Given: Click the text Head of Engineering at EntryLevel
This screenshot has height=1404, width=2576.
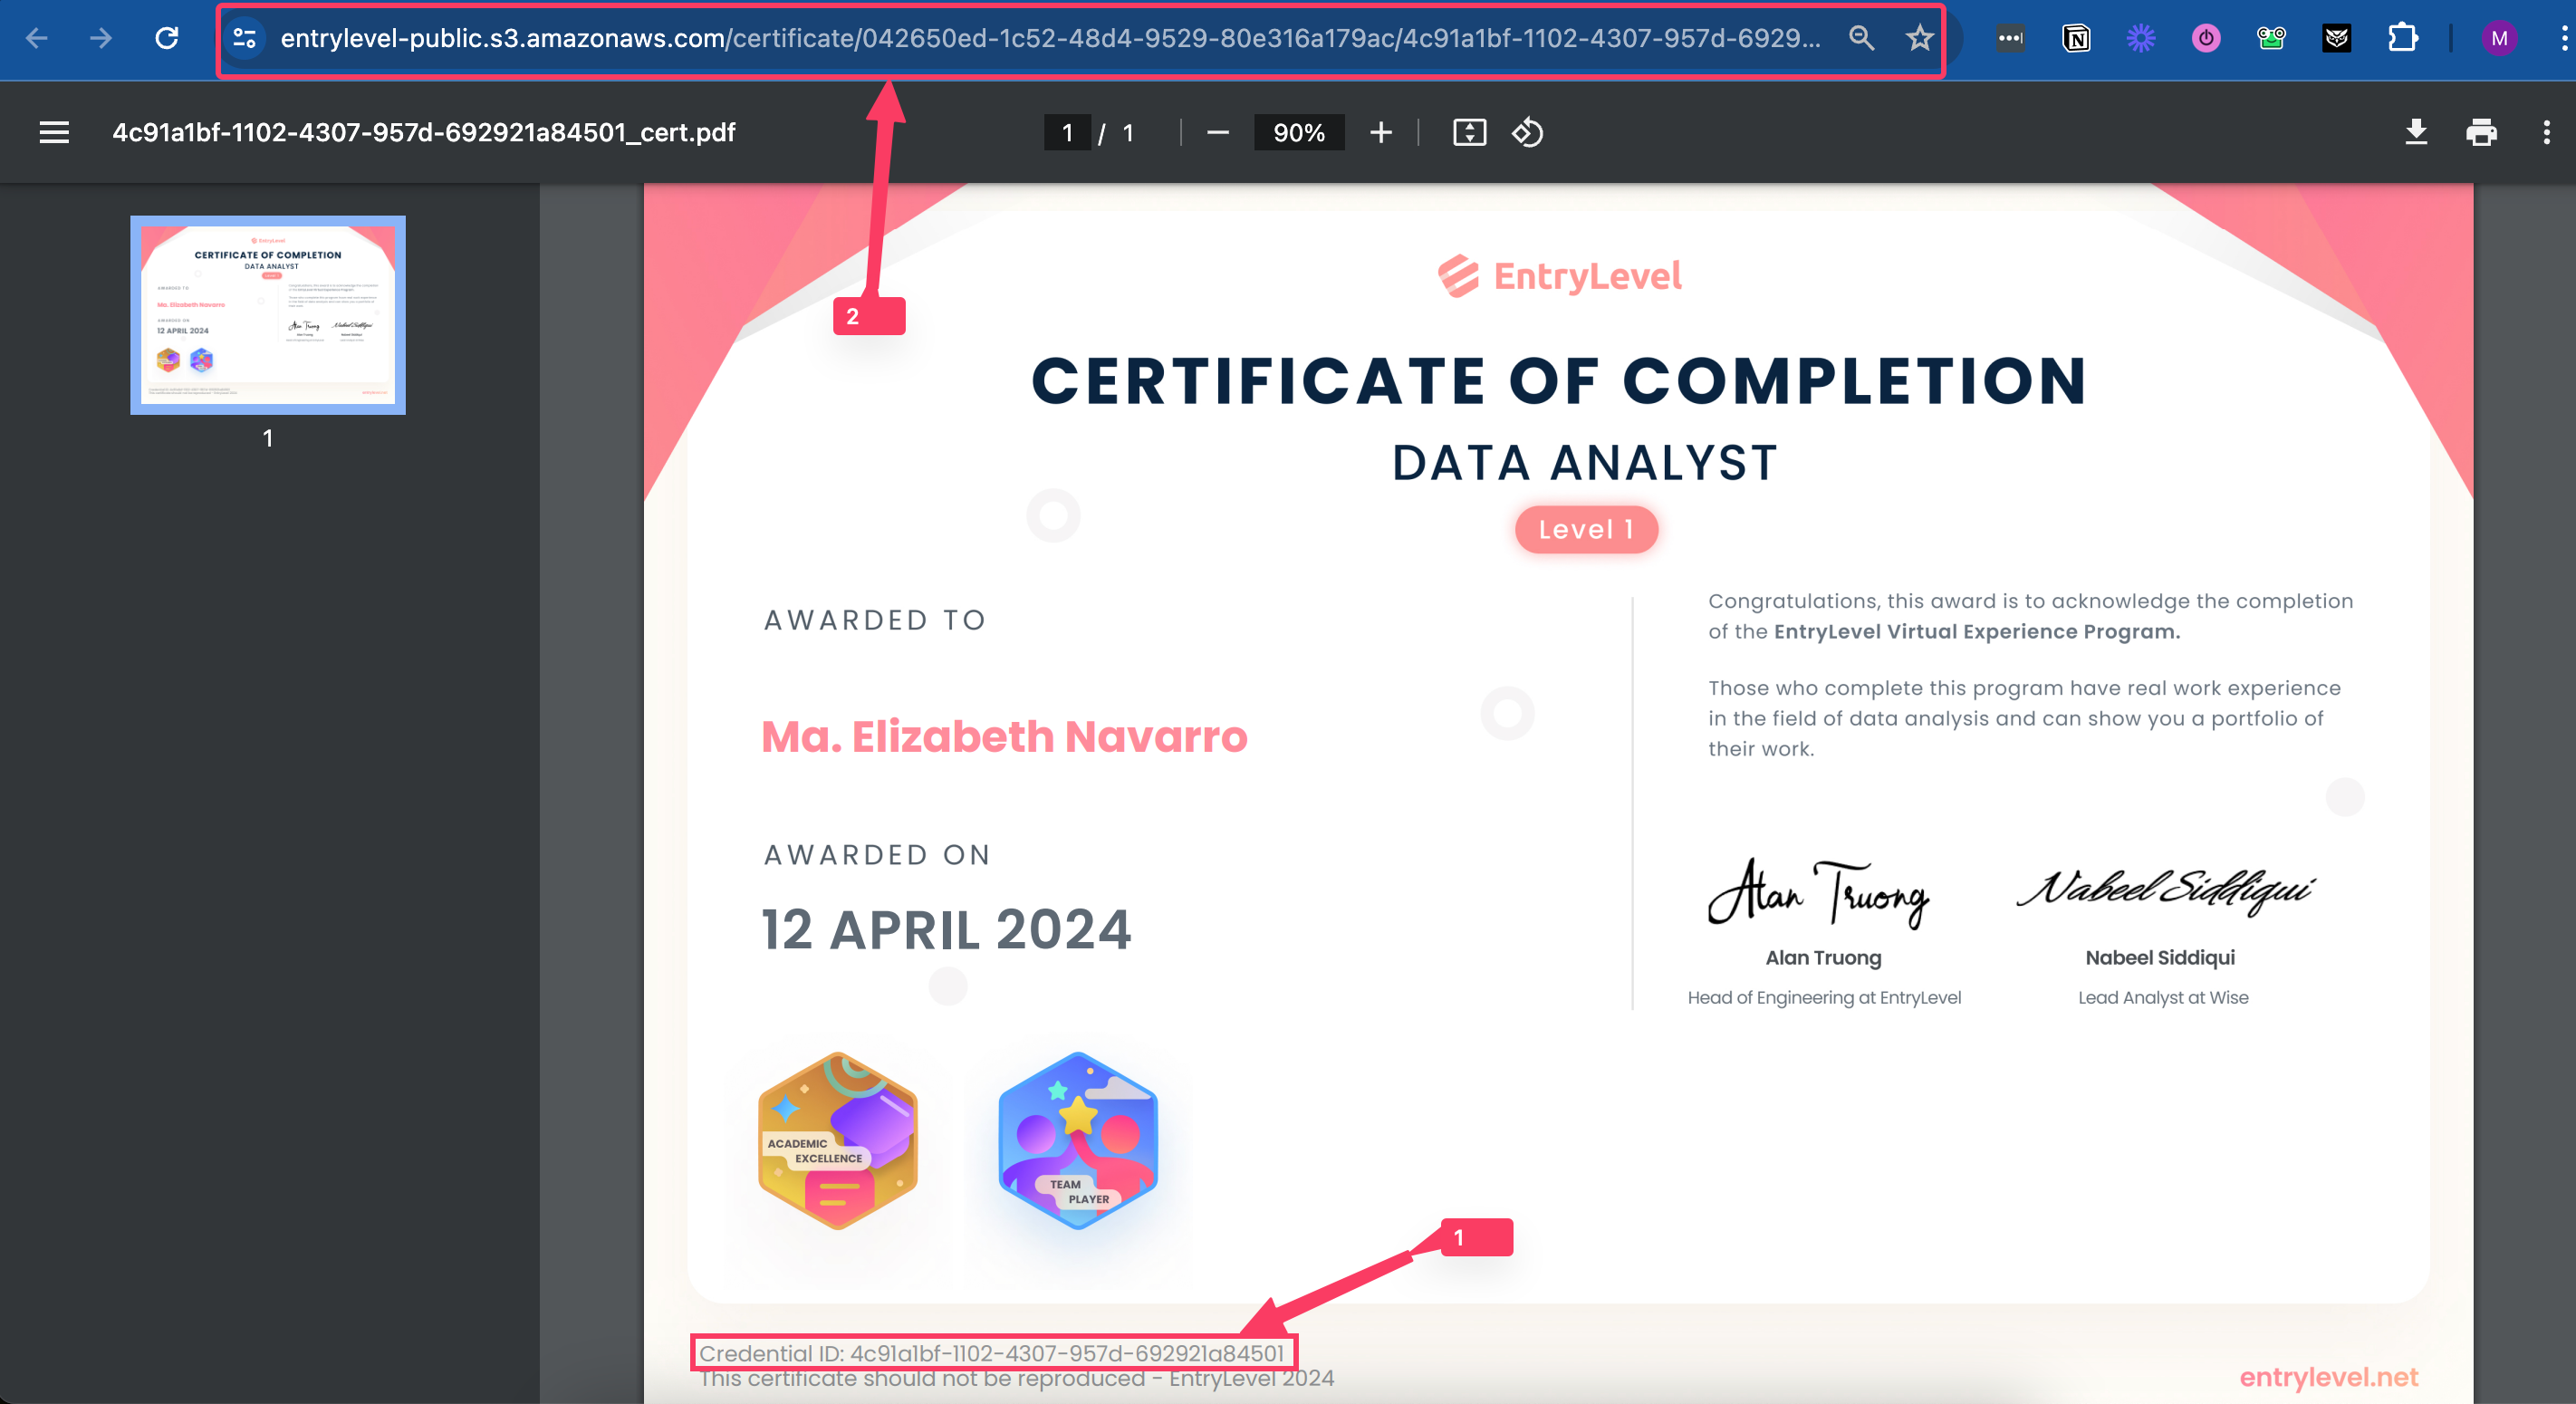Looking at the screenshot, I should click(1824, 997).
